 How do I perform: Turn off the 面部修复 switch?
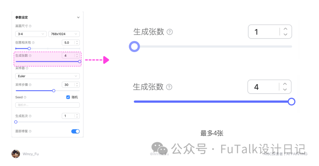tap(76, 131)
